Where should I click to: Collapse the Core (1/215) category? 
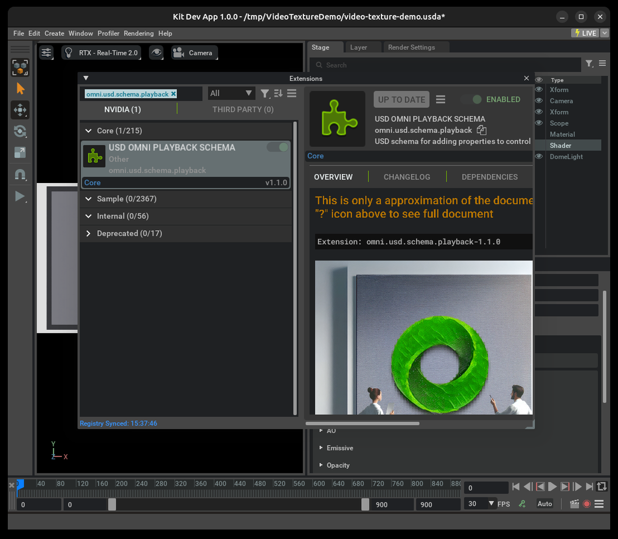coord(89,130)
